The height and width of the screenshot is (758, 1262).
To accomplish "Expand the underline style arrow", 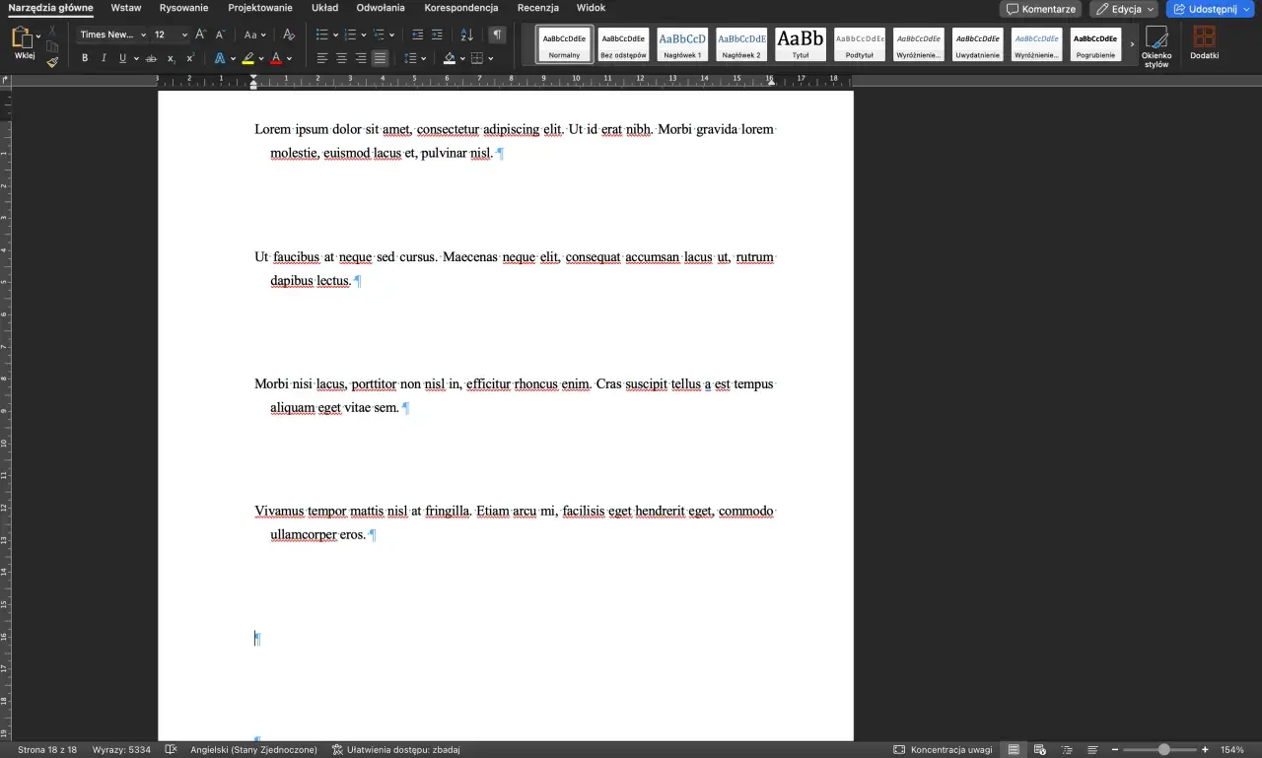I will [135, 59].
